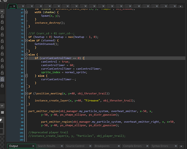Click the highlighted lock icon in left sidebar

point(2,79)
